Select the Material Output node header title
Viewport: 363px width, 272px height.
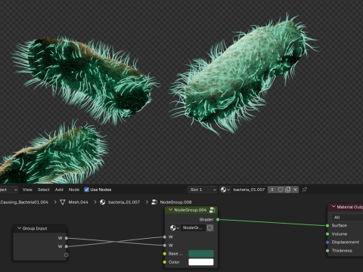click(350, 207)
